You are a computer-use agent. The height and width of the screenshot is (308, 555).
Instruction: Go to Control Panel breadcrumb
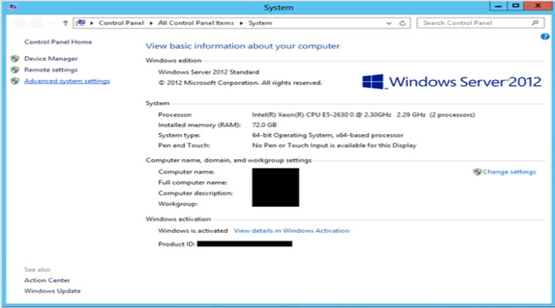pyautogui.click(x=121, y=23)
